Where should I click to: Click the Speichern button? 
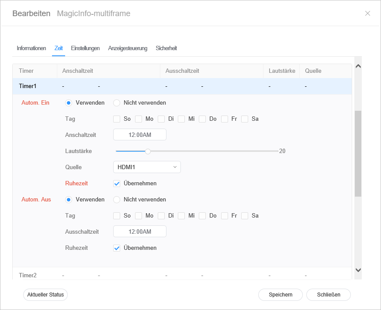[281, 295]
